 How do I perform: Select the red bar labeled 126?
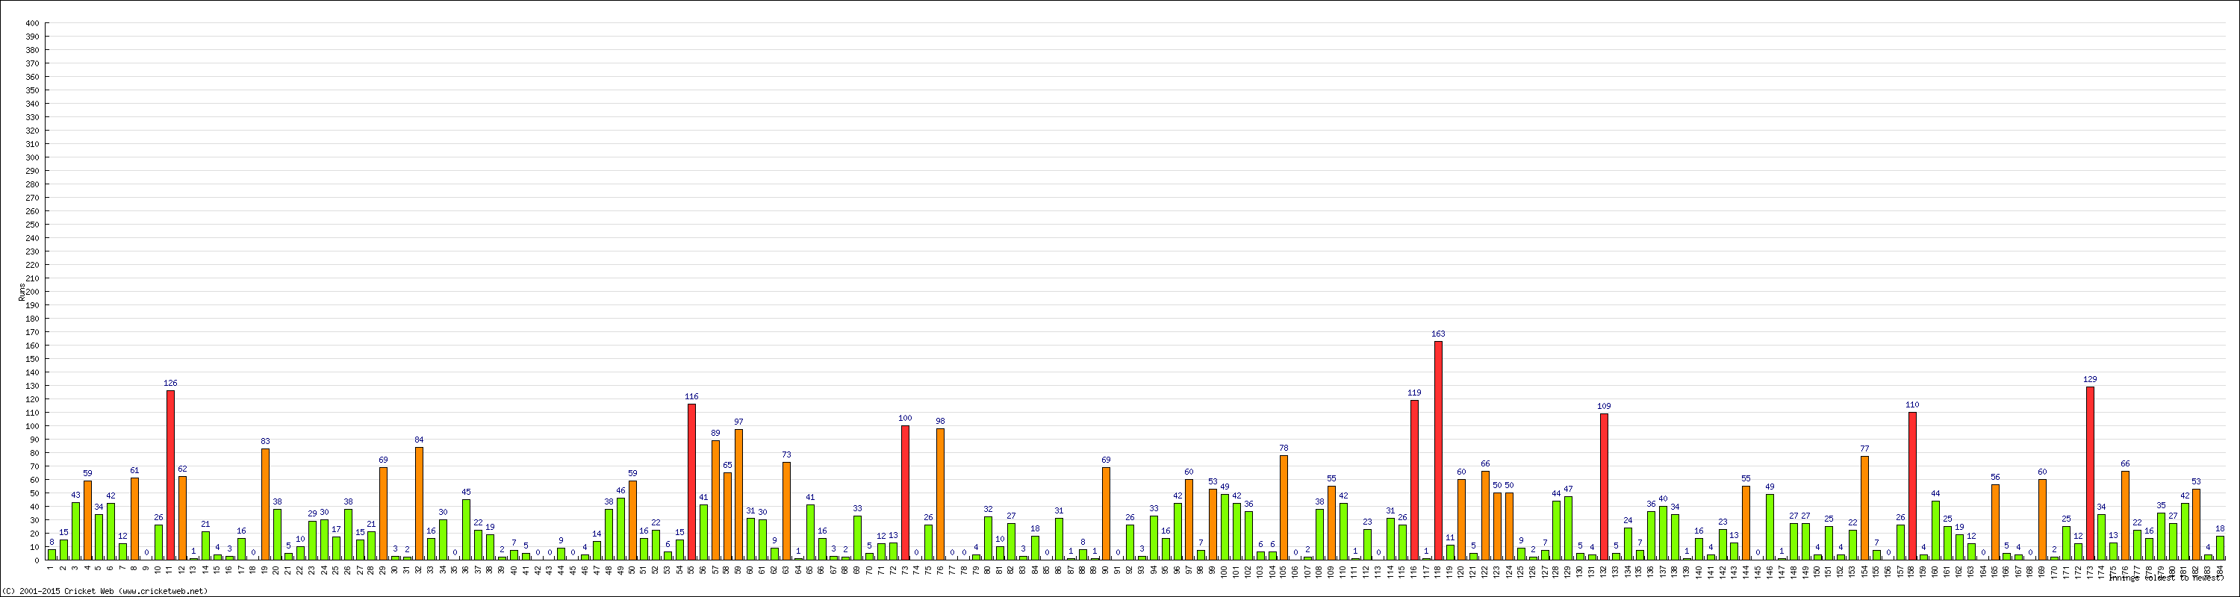[170, 475]
